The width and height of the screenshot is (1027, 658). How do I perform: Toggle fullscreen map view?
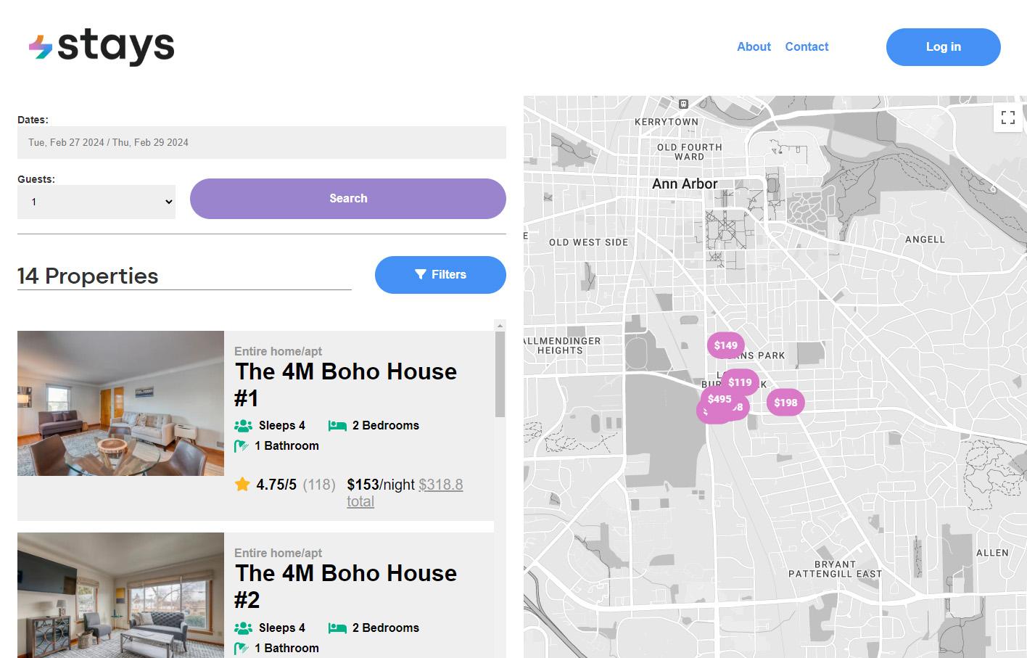[1007, 118]
